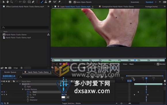Viewport: 167px width, 105px height.
Task: Select the Type text tool
Action: point(37,2)
